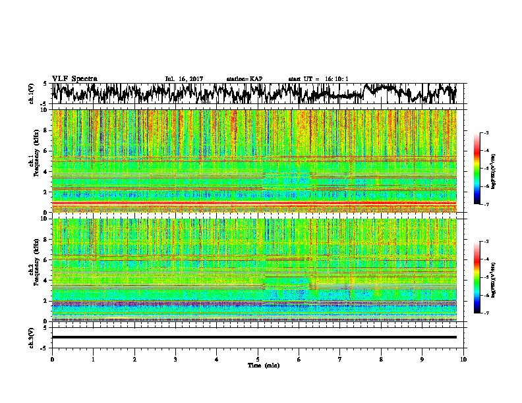Image resolution: width=522 pixels, height=403 pixels.
Task: Select the "start UT = 16:10:1" label
Action: 318,79
